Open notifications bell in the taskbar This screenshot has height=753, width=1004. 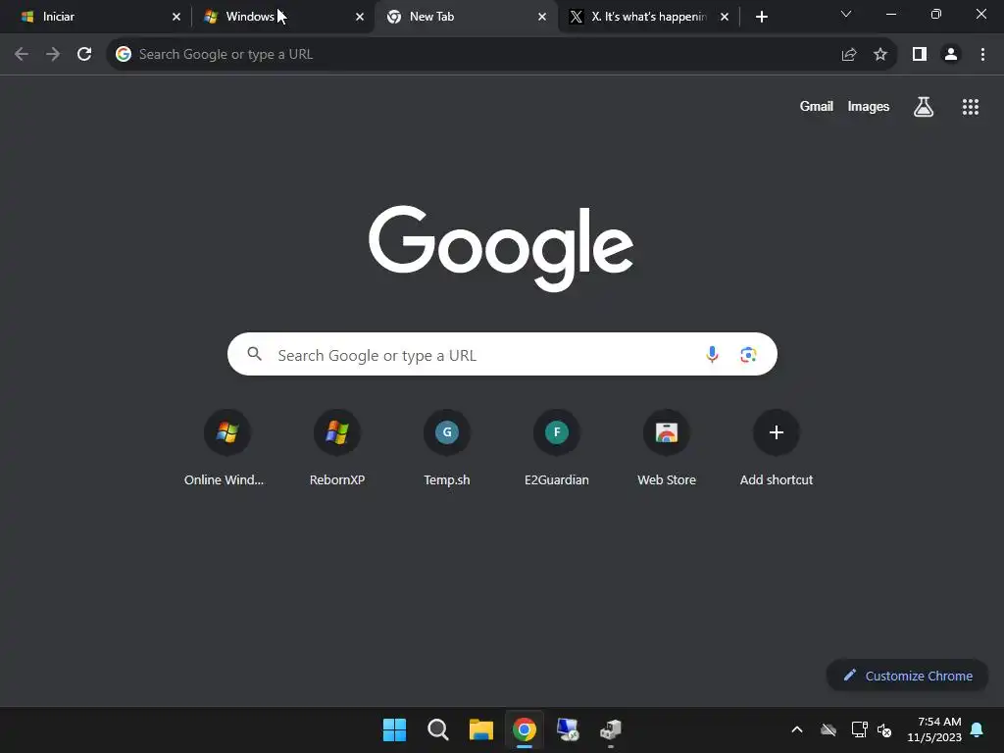978,729
